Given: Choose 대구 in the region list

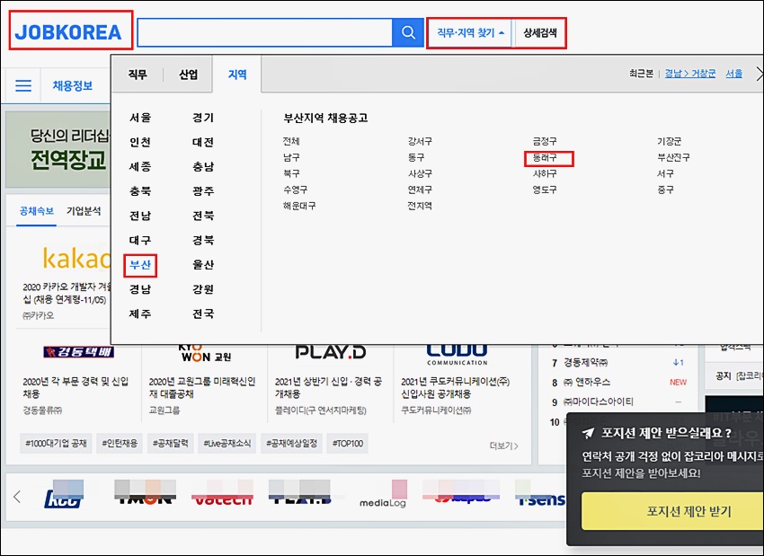Looking at the screenshot, I should pyautogui.click(x=140, y=240).
